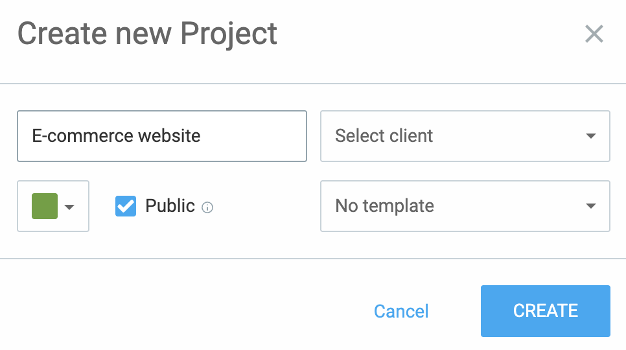Close the Create new Project dialog
This screenshot has width=626, height=350.
pyautogui.click(x=594, y=34)
